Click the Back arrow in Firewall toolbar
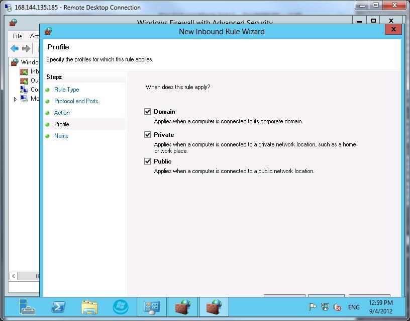This screenshot has width=410, height=321. point(15,48)
